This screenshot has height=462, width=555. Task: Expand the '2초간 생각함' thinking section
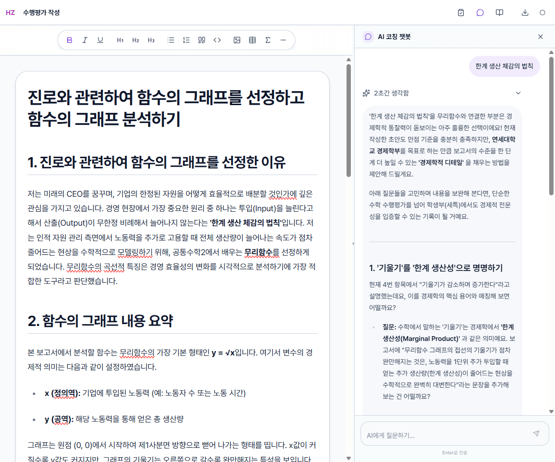(x=518, y=93)
